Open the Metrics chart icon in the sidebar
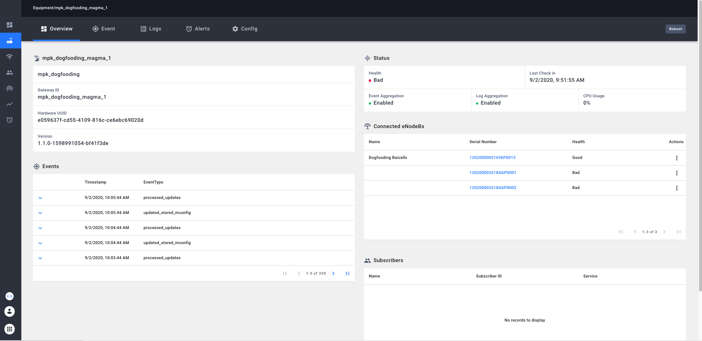 coord(10,104)
